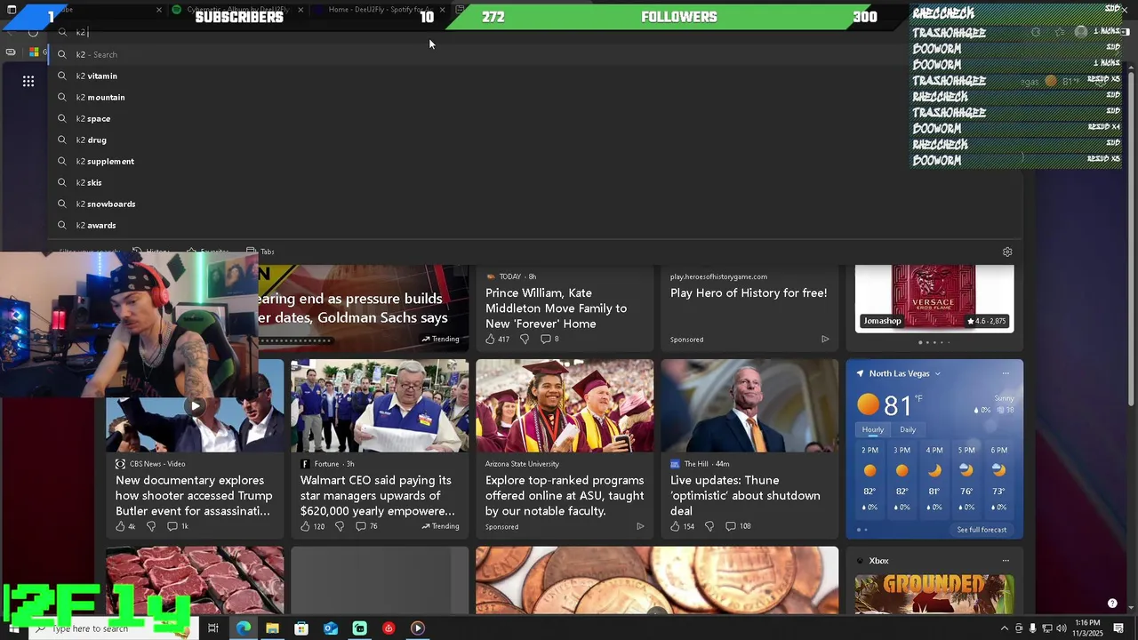Open the Versace Jomashop product card
Screen dimensions: 1138x640
pyautogui.click(x=934, y=298)
